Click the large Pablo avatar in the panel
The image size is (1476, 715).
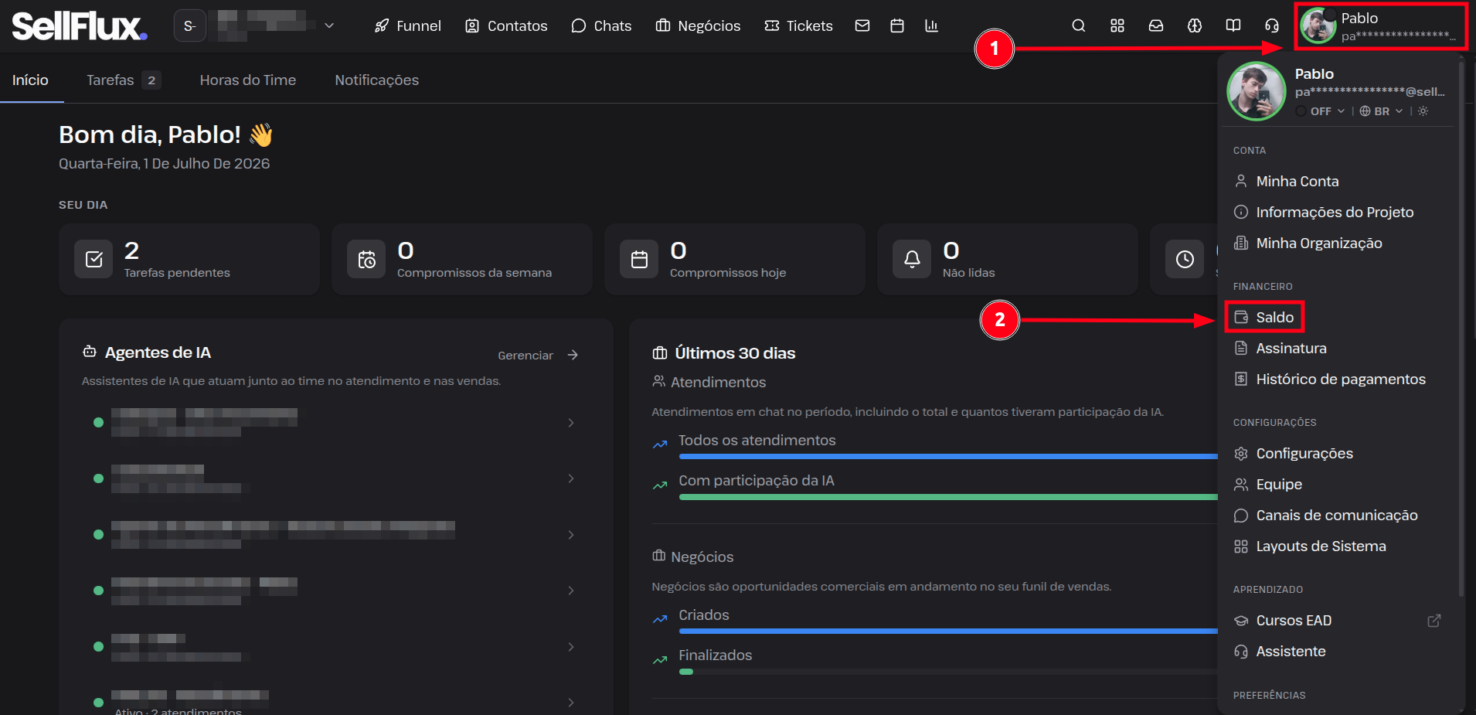[x=1256, y=91]
